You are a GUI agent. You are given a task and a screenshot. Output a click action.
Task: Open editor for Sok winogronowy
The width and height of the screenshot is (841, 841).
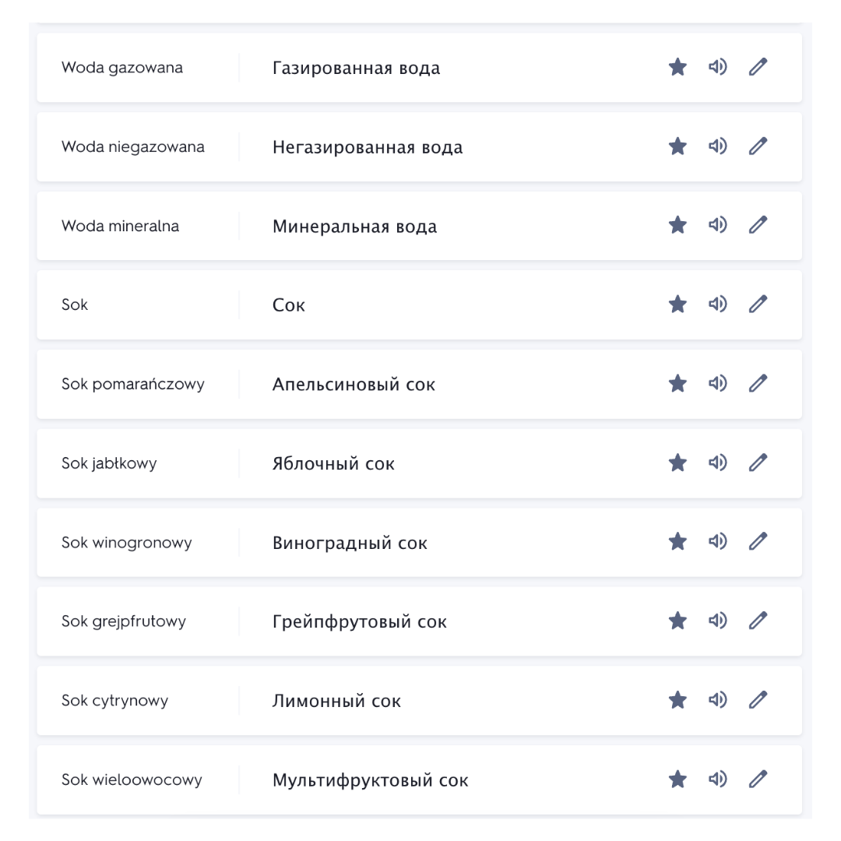tap(758, 541)
